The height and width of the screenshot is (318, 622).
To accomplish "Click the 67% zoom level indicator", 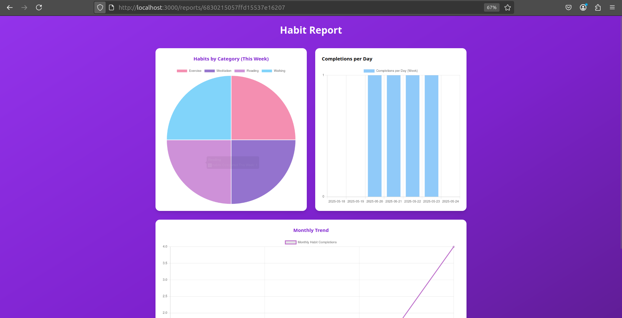I will tap(491, 7).
